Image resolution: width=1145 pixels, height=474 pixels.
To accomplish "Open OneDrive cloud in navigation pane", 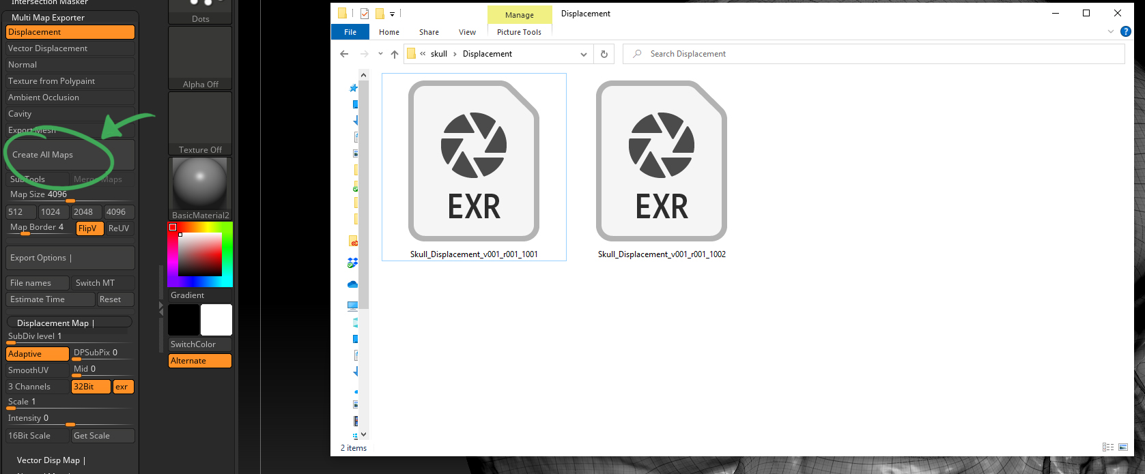I will click(352, 284).
